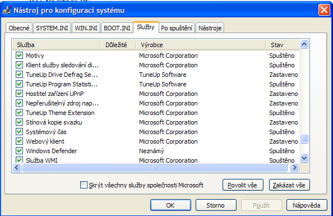Uncheck TuneUp Drive Defrag service
The height and width of the screenshot is (216, 333).
coord(19,75)
